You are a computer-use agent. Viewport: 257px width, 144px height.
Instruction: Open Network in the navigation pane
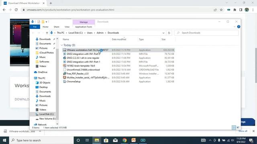40,124
